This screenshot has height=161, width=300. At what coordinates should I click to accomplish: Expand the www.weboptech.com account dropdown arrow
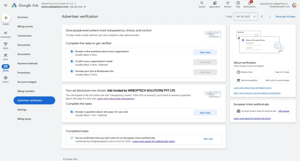(85, 7)
